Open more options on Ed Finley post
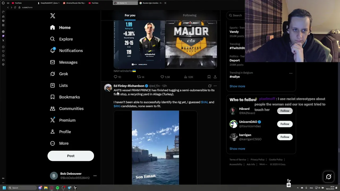Image resolution: width=340 pixels, height=191 pixels. coord(215,86)
